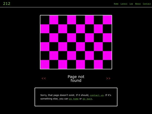Click the text 'Sorry, that page doesn't exist.'
Screen dimensions: 152x114
point(58,95)
